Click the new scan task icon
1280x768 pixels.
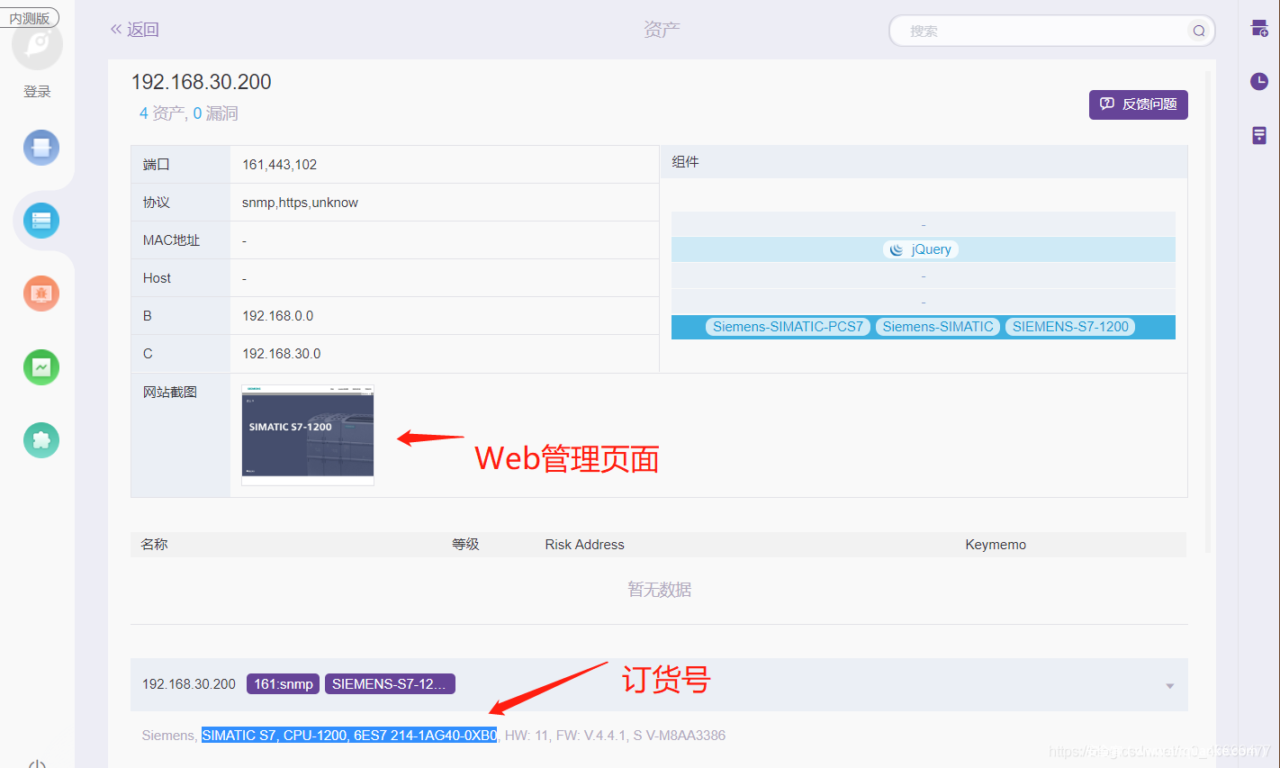tap(1259, 29)
